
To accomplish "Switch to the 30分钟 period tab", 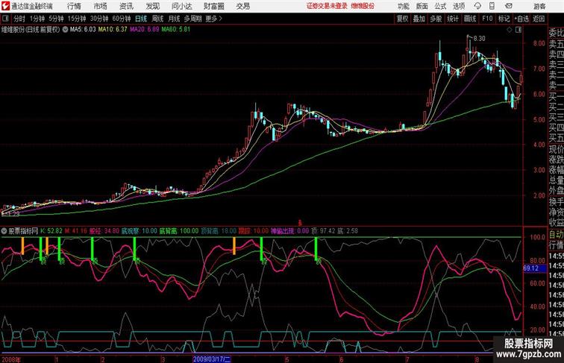I will pos(99,19).
